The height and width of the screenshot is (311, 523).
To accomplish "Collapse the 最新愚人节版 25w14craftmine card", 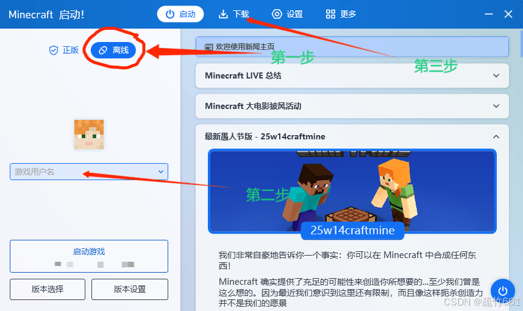I will coord(496,136).
